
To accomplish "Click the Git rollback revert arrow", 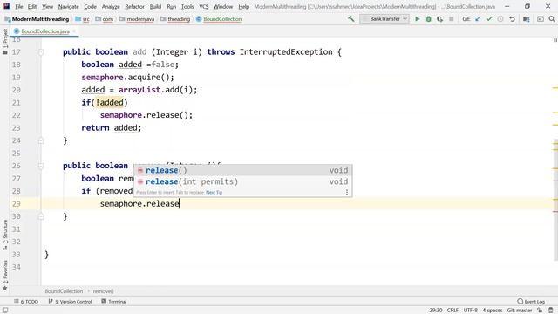I will (512, 19).
